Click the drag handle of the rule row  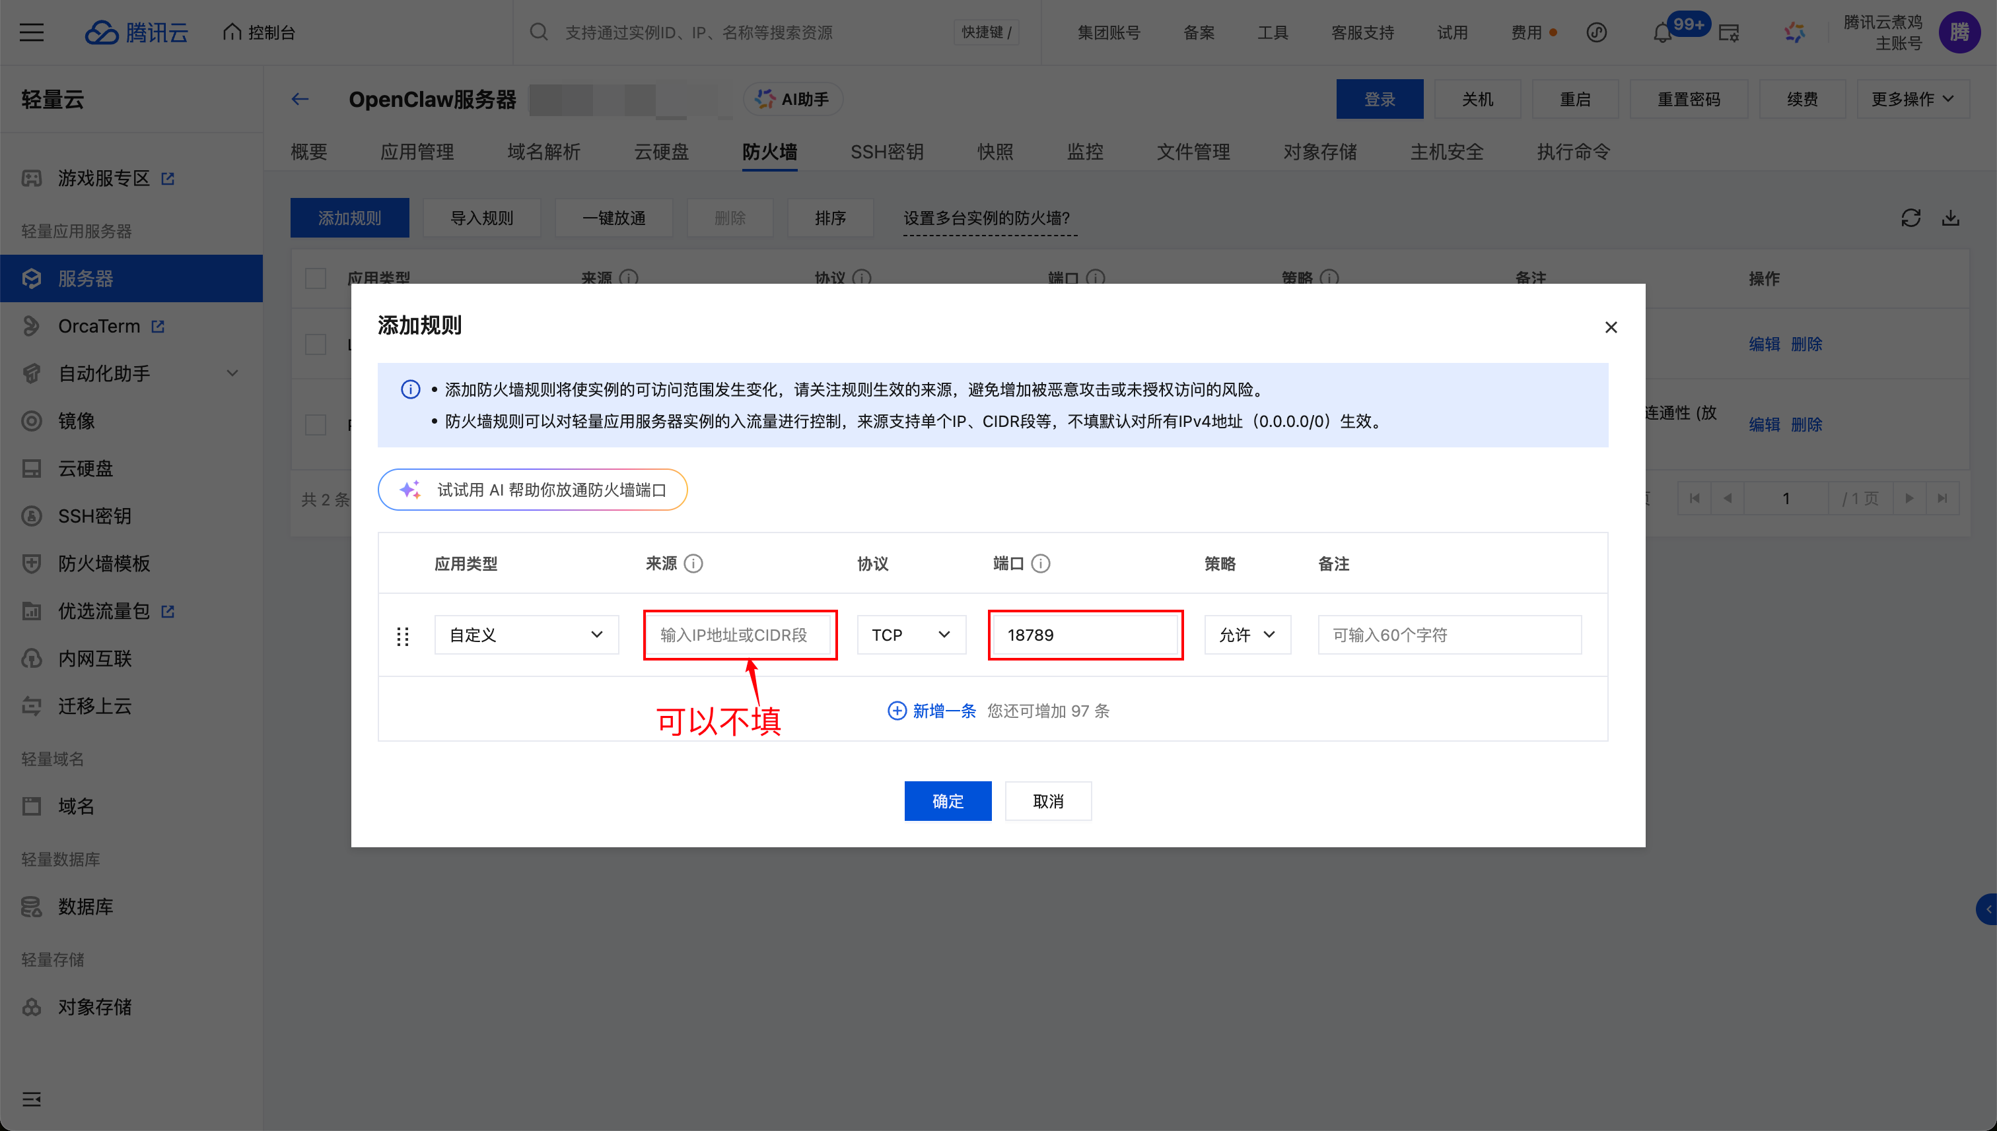tap(403, 636)
